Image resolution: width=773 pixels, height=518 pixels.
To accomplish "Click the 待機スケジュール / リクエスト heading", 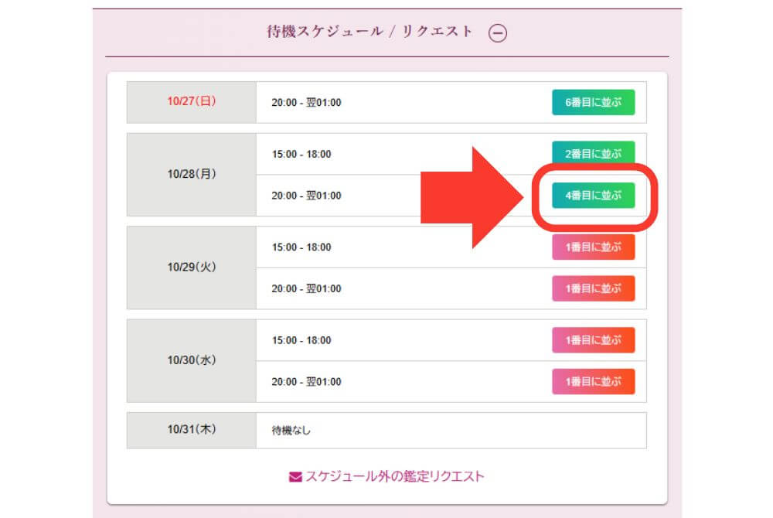I will 369,32.
